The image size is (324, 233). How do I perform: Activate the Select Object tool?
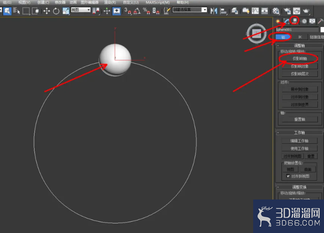click(7, 11)
